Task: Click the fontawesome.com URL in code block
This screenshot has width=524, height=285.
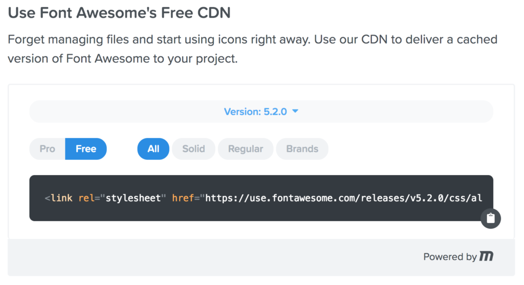Action: pos(343,198)
